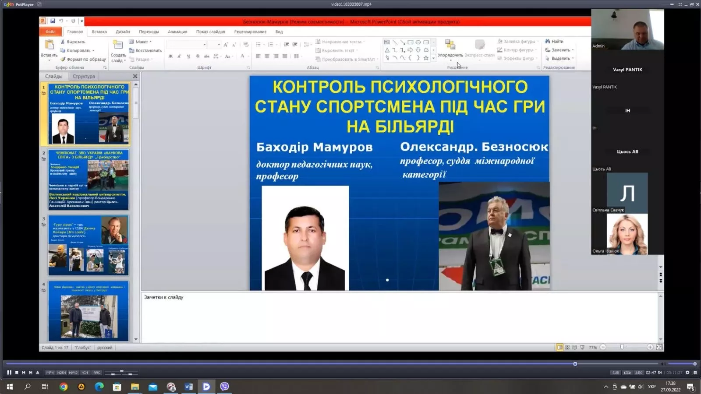Apply italic formatting from the font toolbar
701x394 pixels.
179,56
